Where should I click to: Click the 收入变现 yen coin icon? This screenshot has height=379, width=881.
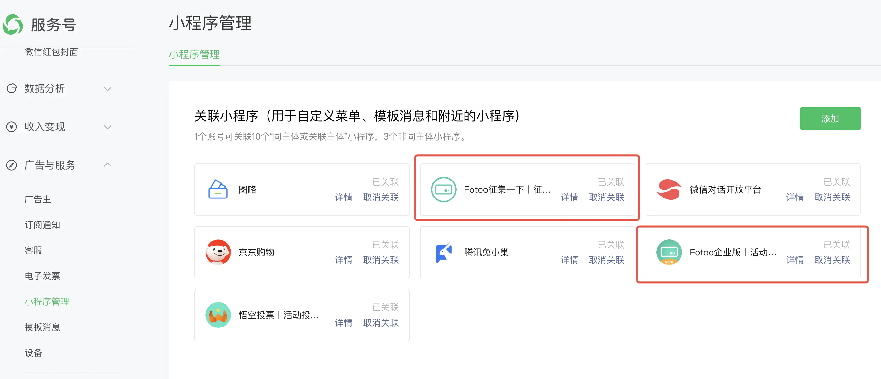(x=12, y=127)
